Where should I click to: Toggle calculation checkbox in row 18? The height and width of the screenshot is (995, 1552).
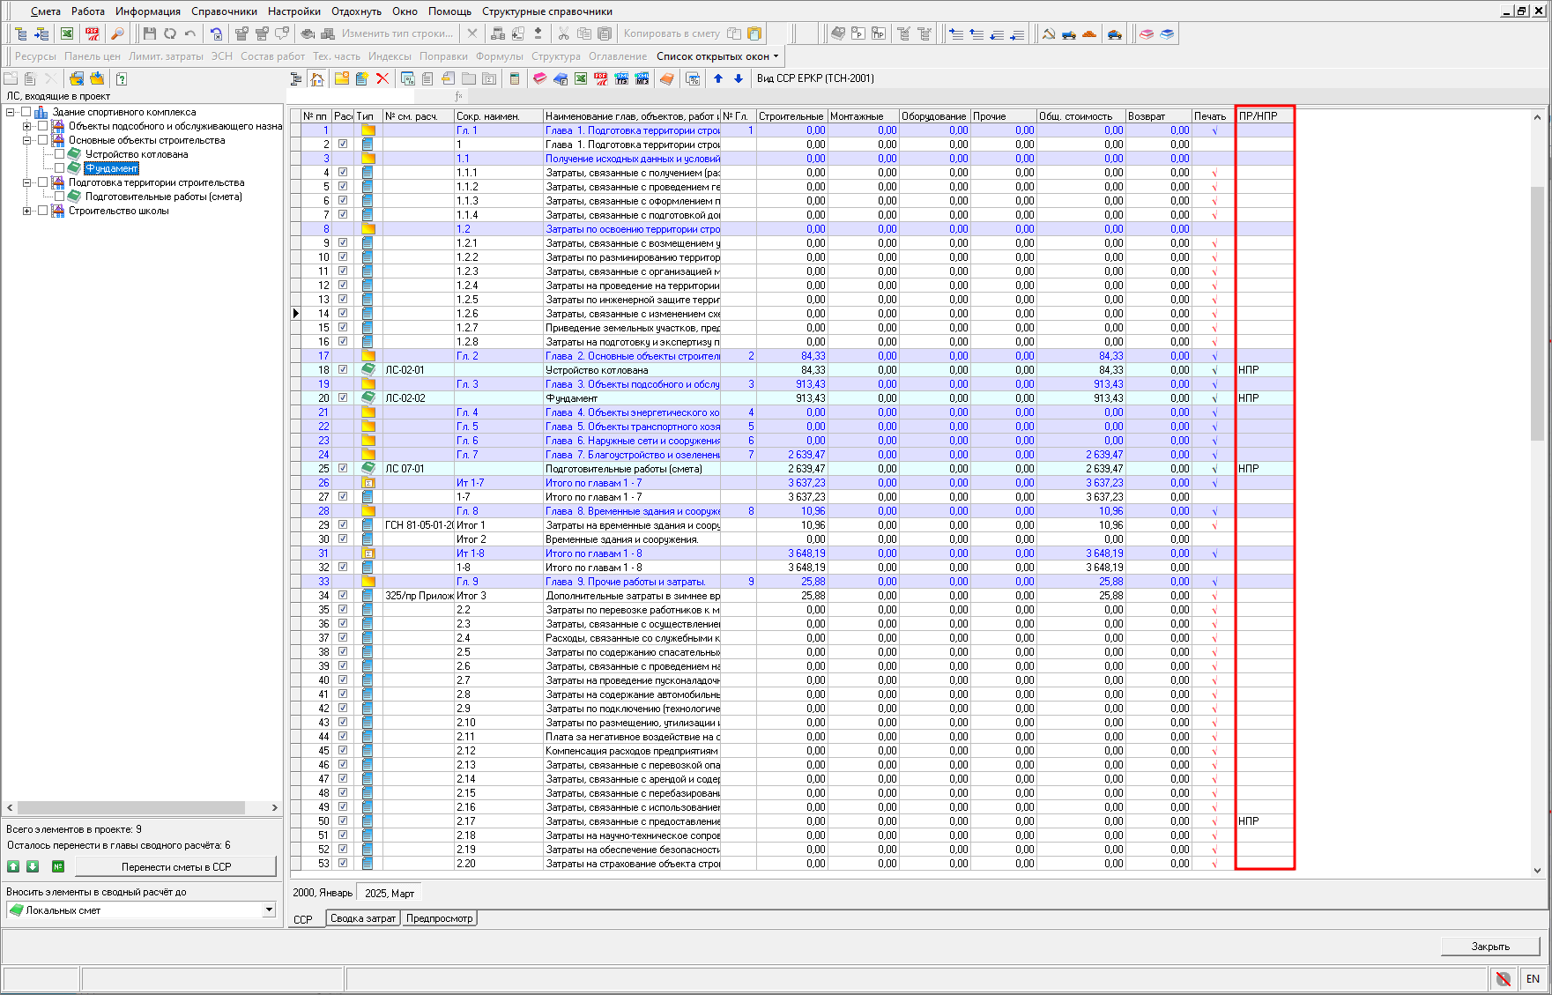click(x=343, y=369)
